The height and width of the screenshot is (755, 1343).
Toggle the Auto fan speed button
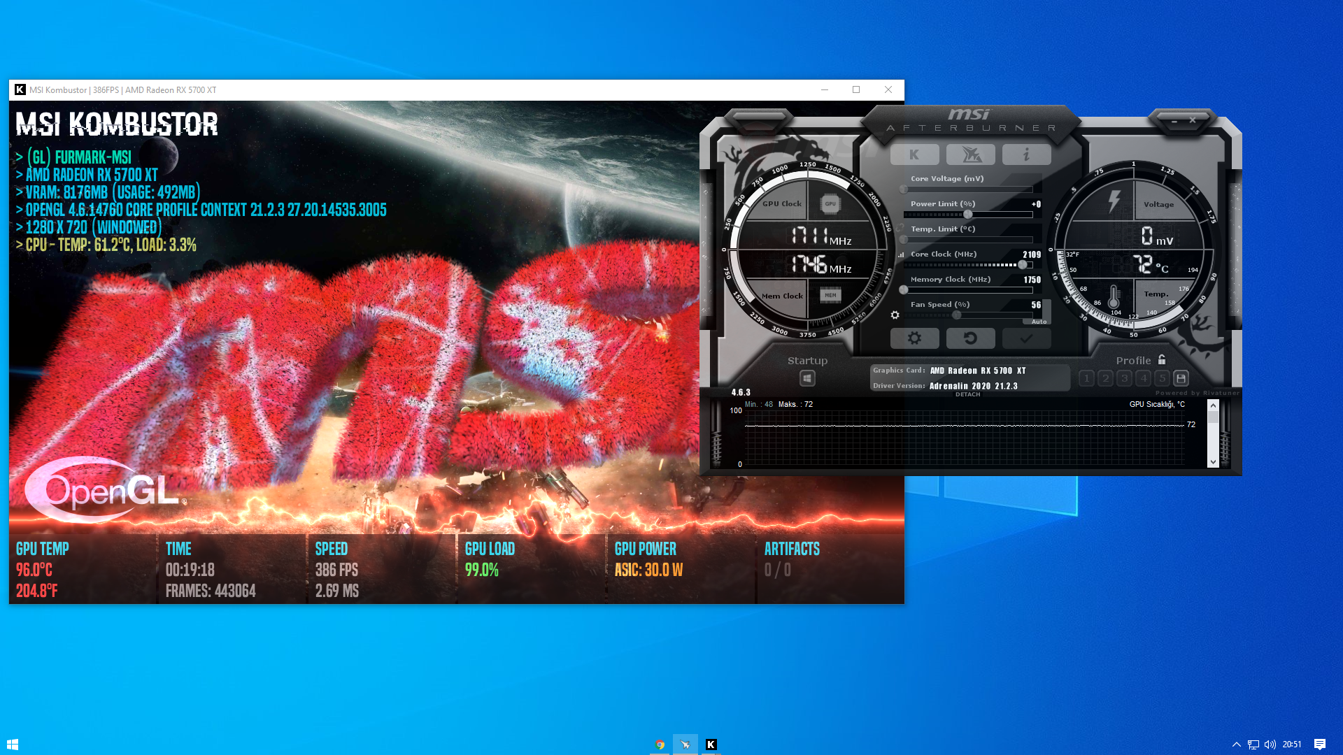click(1039, 322)
